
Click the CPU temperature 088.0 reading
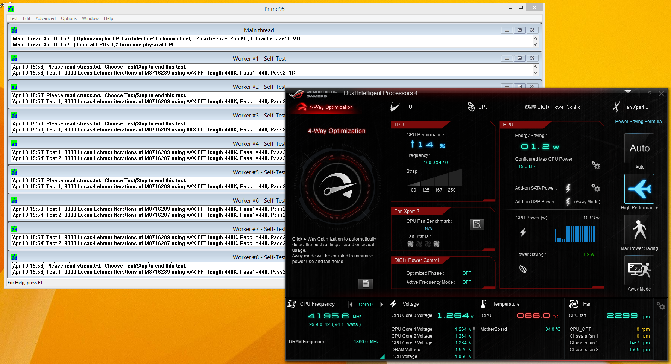533,315
